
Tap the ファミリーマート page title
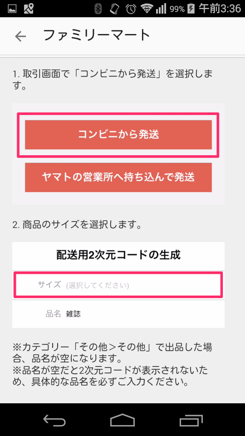(x=96, y=35)
